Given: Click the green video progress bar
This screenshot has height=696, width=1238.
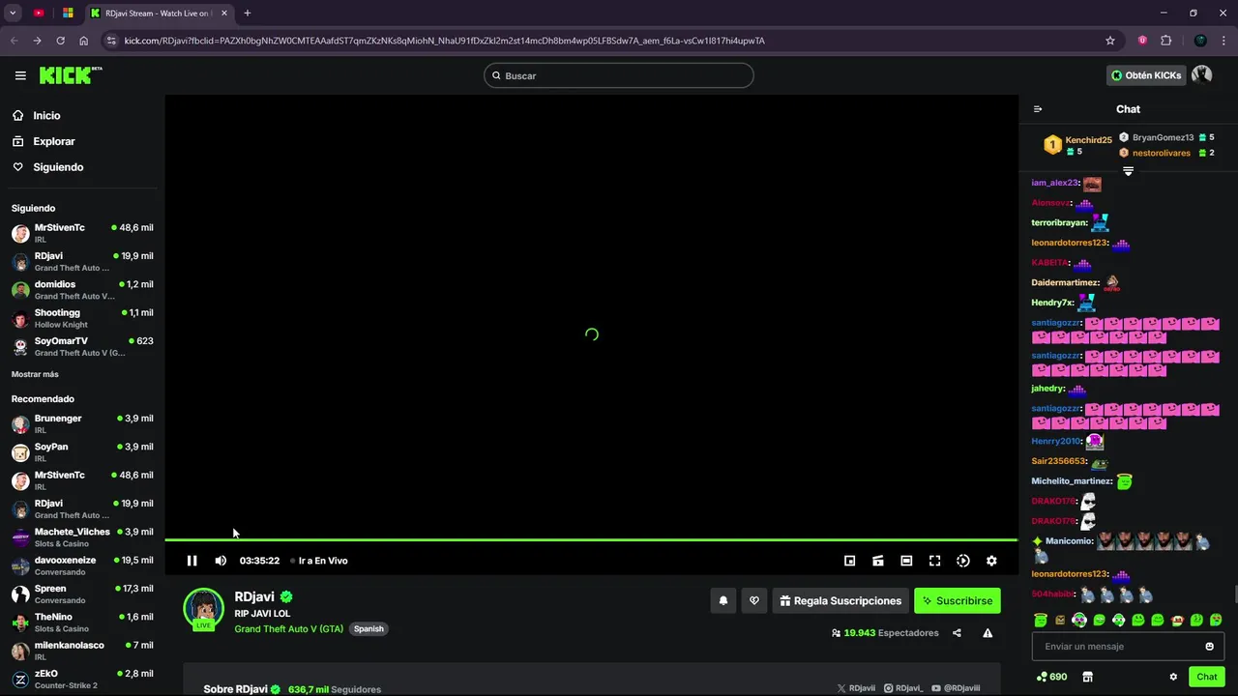Looking at the screenshot, I should tap(591, 539).
